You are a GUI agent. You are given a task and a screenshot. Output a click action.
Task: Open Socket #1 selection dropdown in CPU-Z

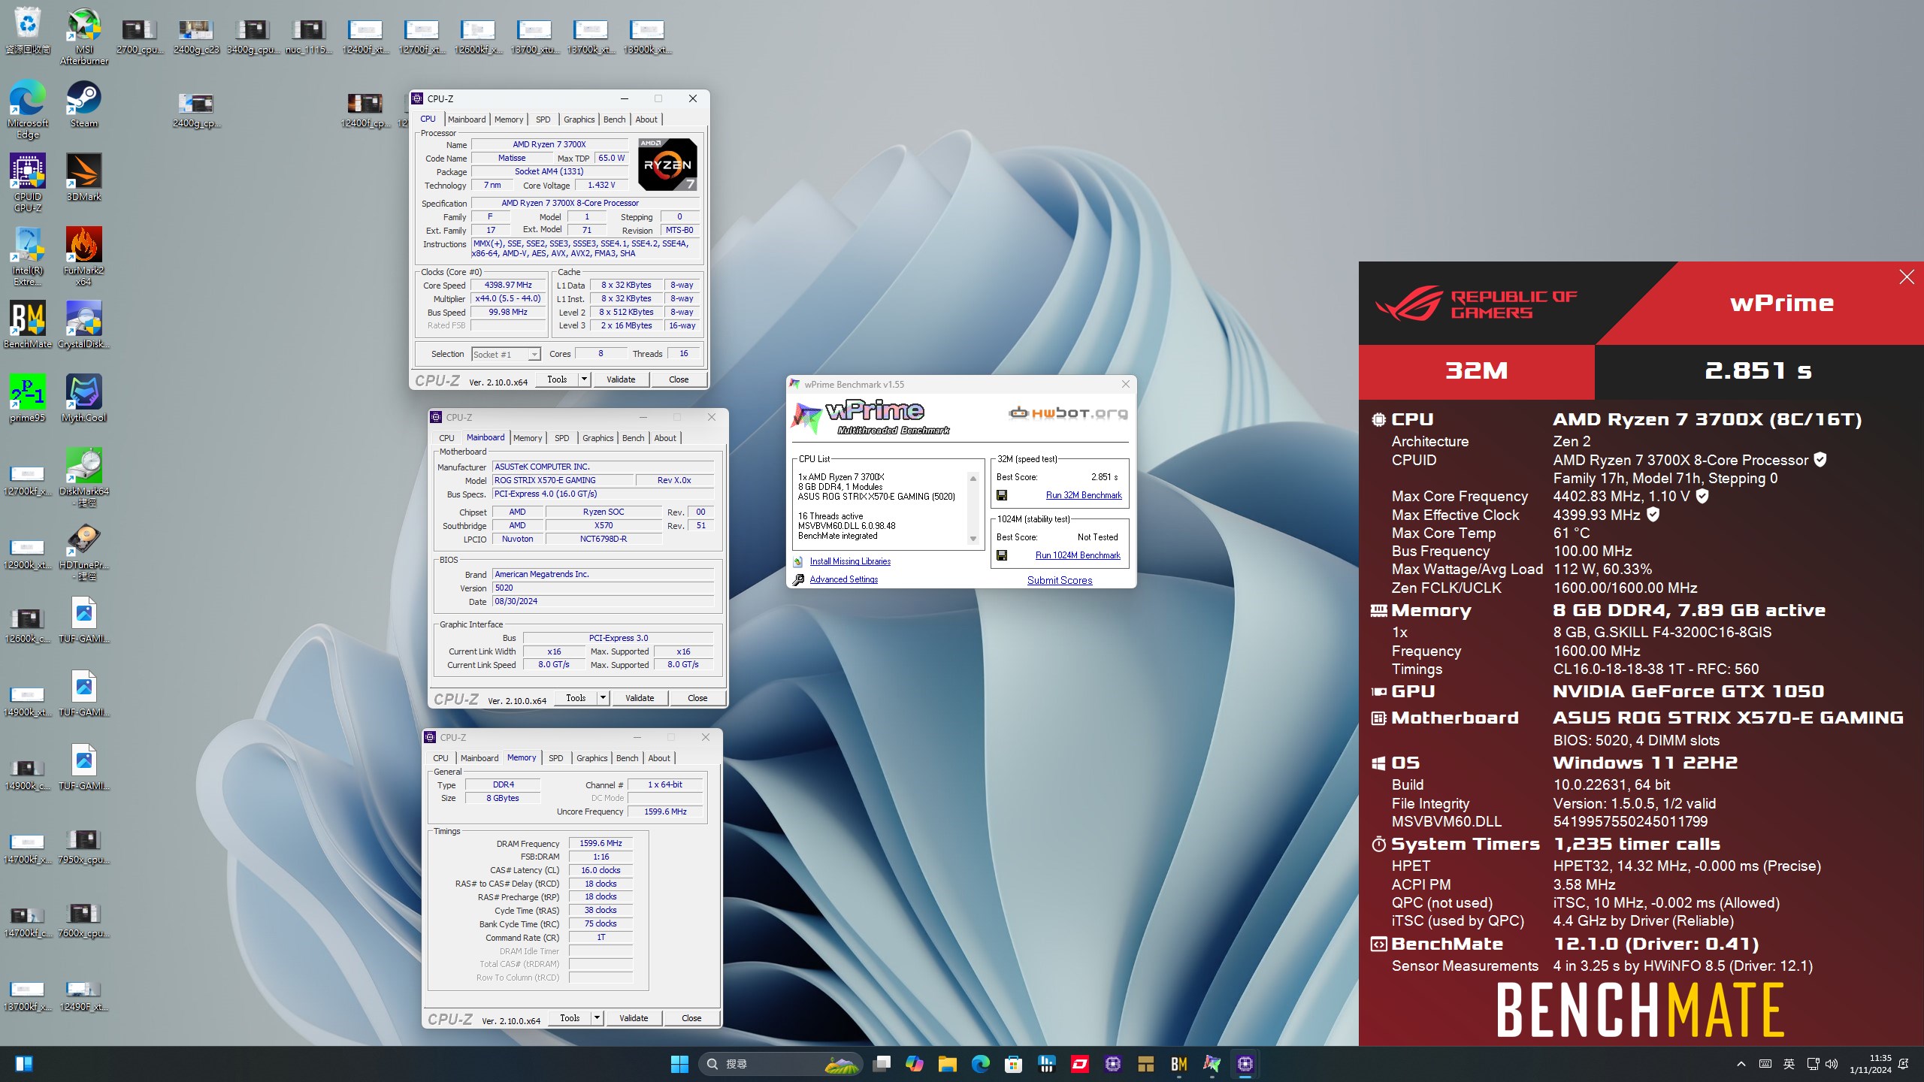click(x=506, y=354)
